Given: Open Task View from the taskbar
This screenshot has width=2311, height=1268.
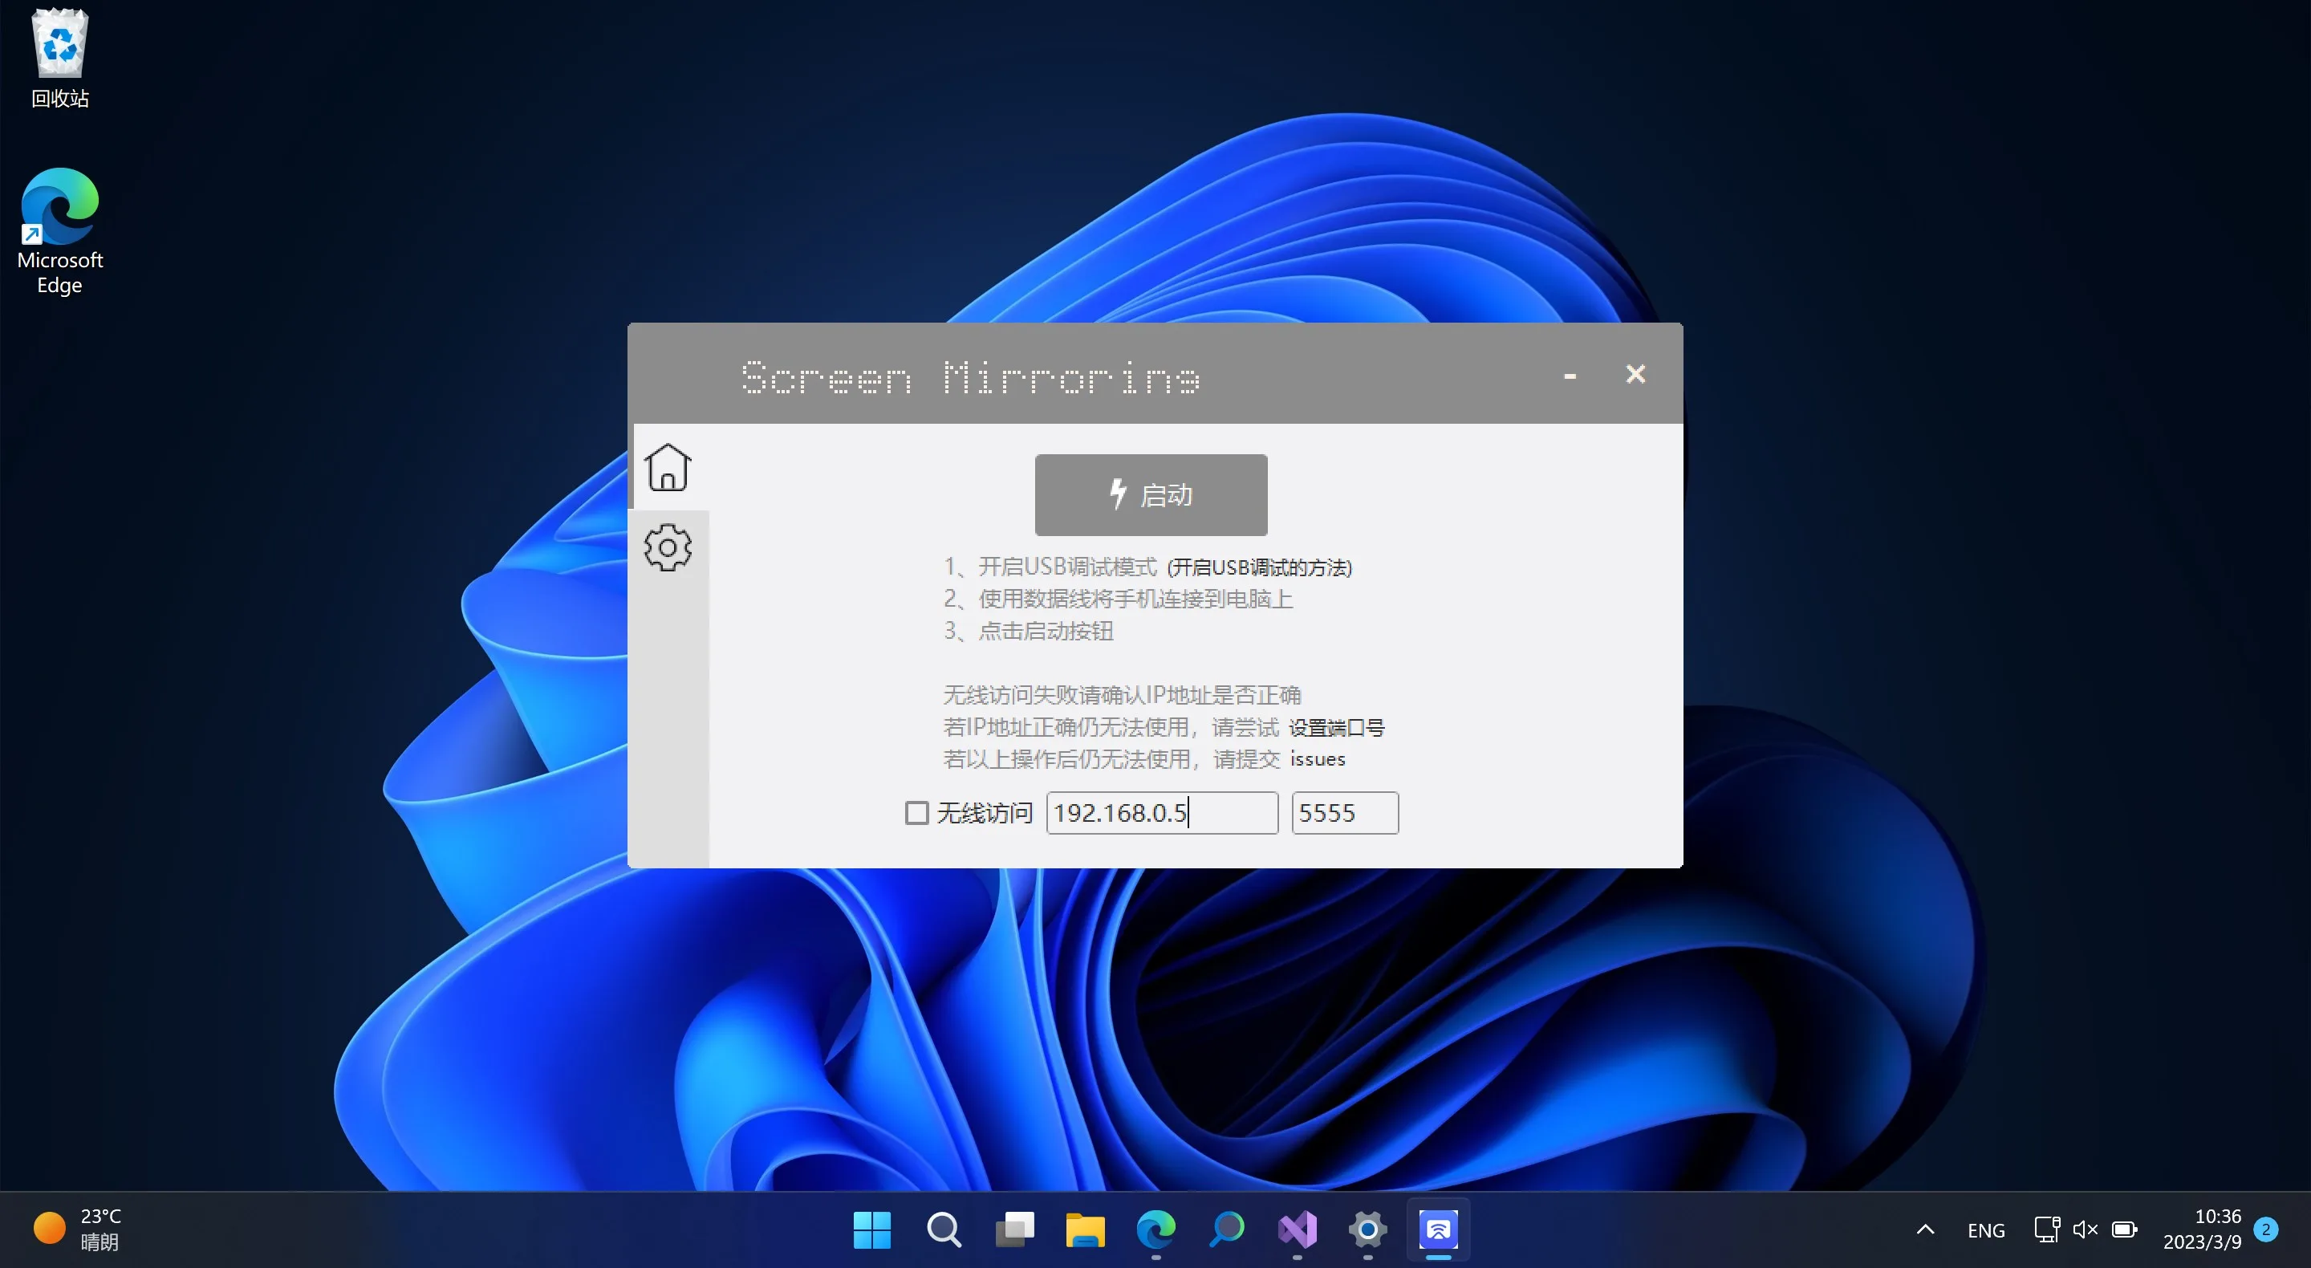Looking at the screenshot, I should pos(1013,1229).
